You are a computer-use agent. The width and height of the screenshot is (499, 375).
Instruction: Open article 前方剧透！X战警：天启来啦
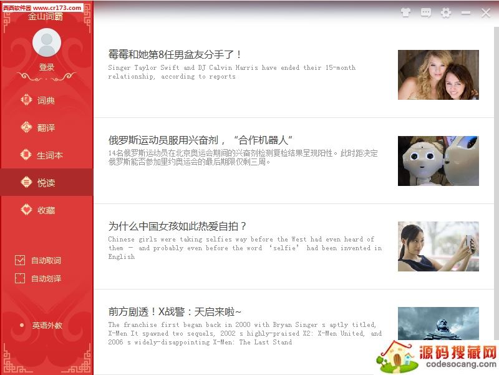(175, 311)
